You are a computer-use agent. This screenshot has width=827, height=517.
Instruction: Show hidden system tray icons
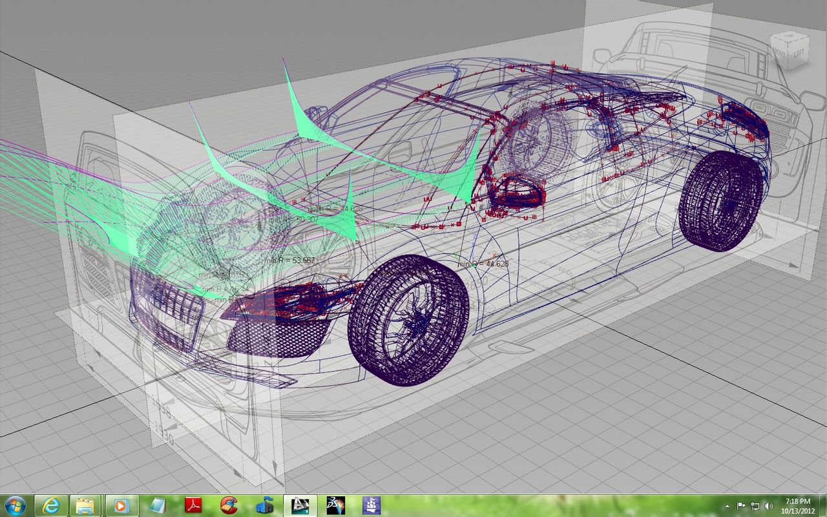pyautogui.click(x=728, y=505)
